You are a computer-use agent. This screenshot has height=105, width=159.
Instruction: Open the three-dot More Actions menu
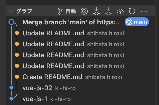(x=144, y=11)
